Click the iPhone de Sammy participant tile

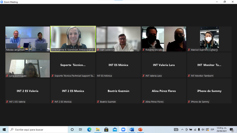[209, 91]
